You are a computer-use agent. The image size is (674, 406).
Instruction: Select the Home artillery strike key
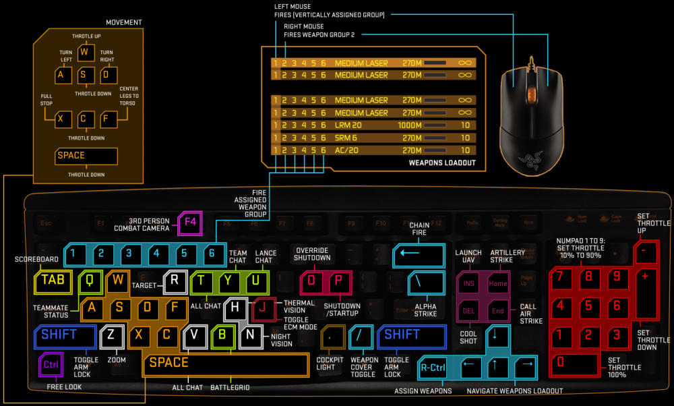[498, 283]
